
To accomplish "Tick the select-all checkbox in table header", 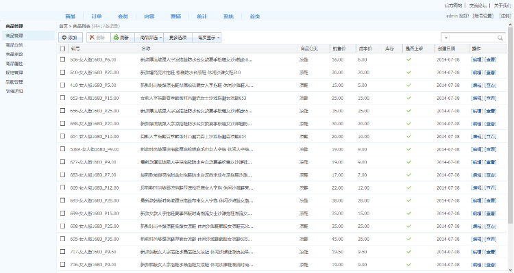I will [62, 49].
